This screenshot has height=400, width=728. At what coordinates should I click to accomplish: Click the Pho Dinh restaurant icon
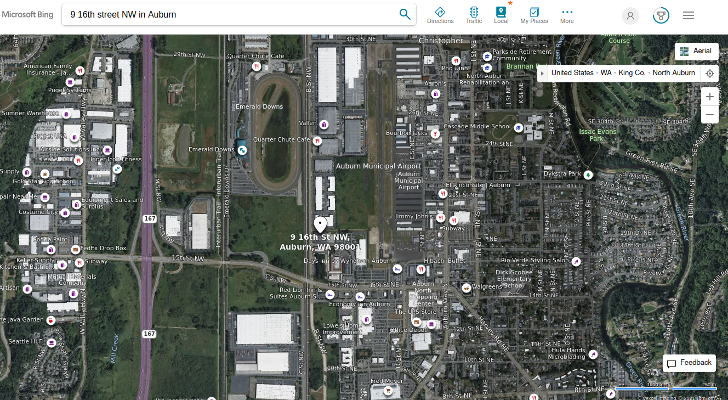tap(455, 60)
